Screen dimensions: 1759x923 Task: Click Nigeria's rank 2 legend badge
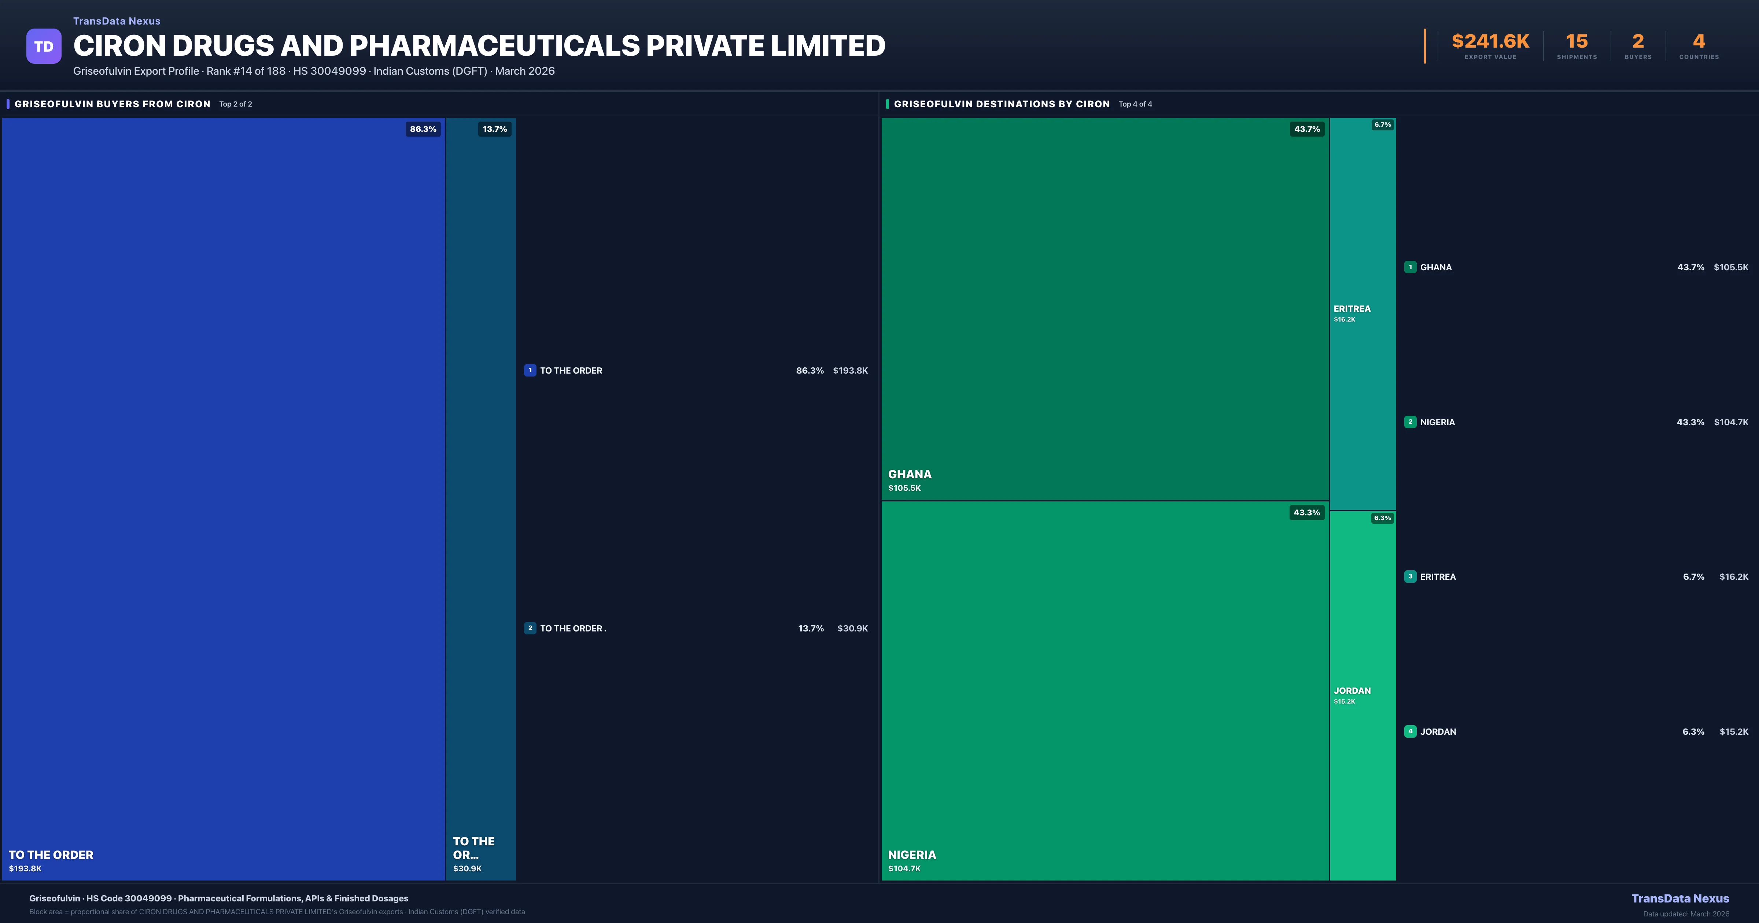[1410, 422]
